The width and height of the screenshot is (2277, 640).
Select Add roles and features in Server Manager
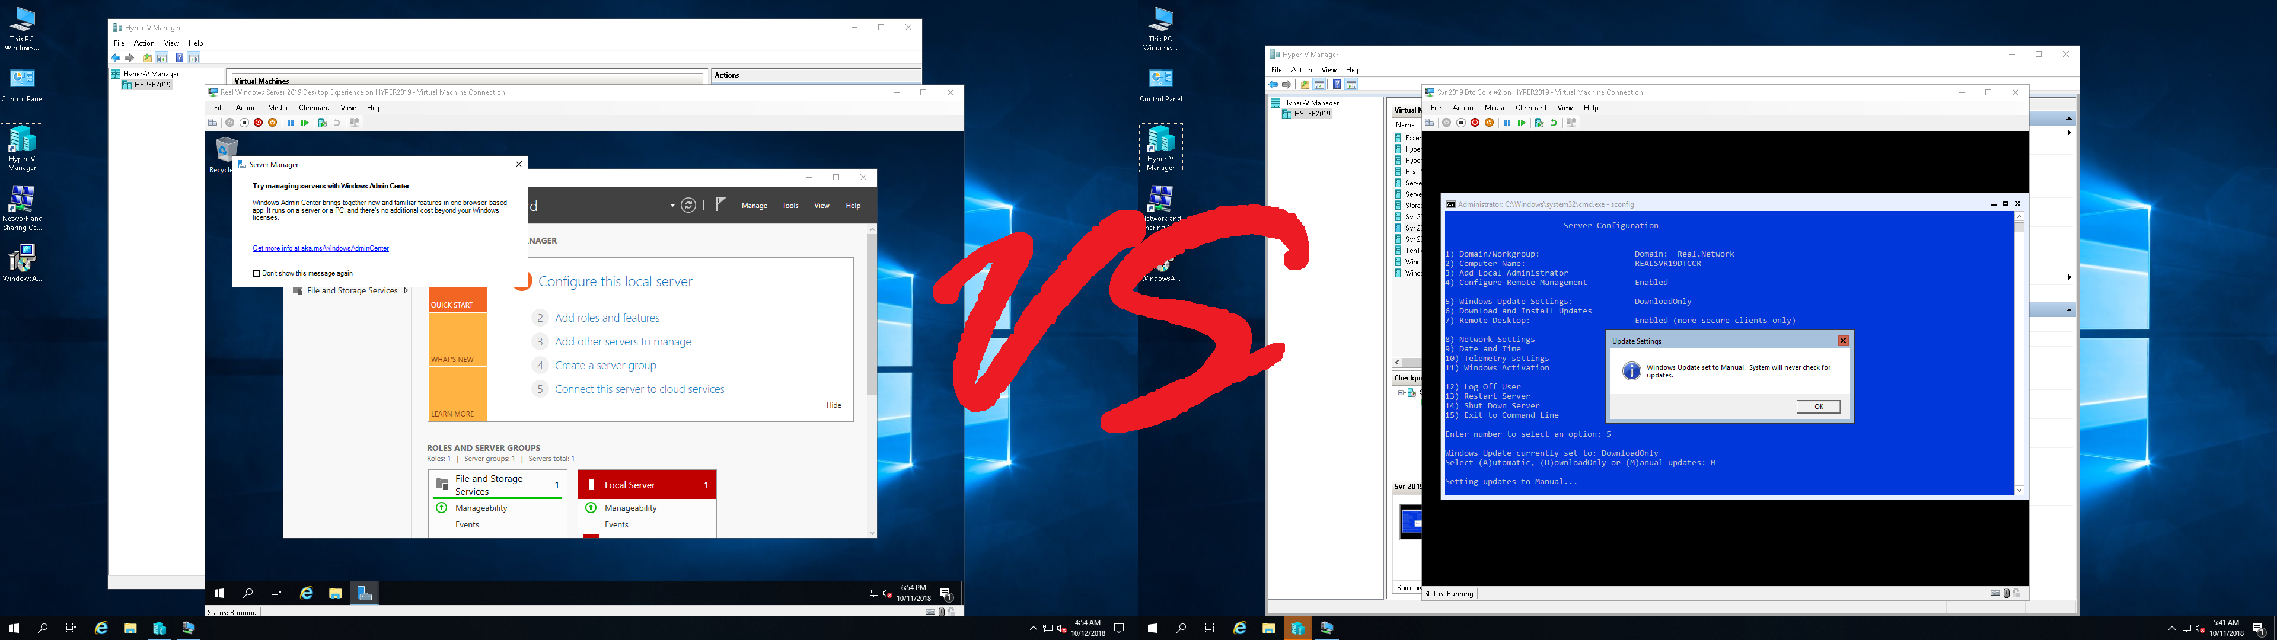[607, 318]
